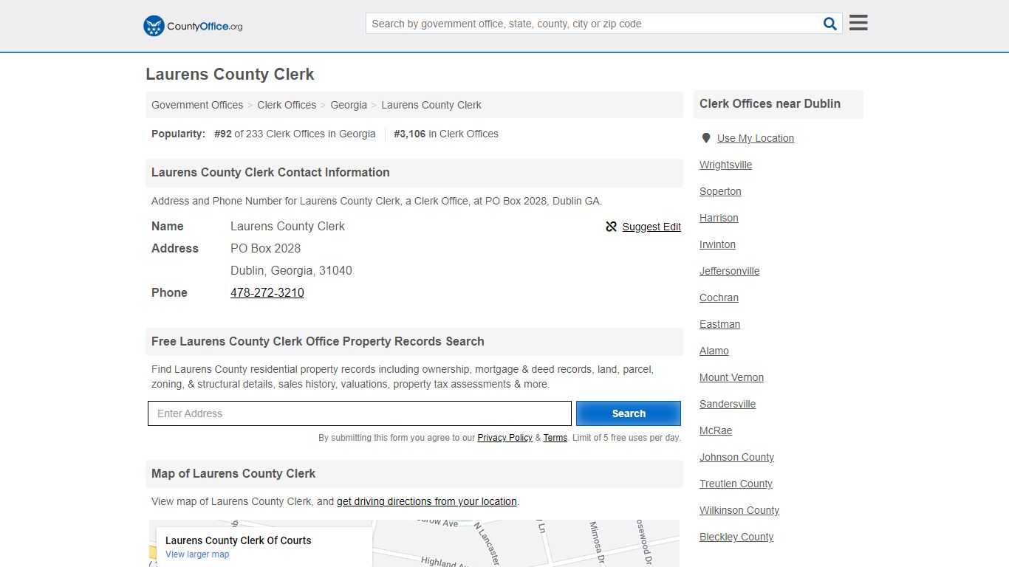Viewport: 1009px width, 567px height.
Task: Click the map title Laurens County Clerk Of Courts
Action: click(238, 540)
